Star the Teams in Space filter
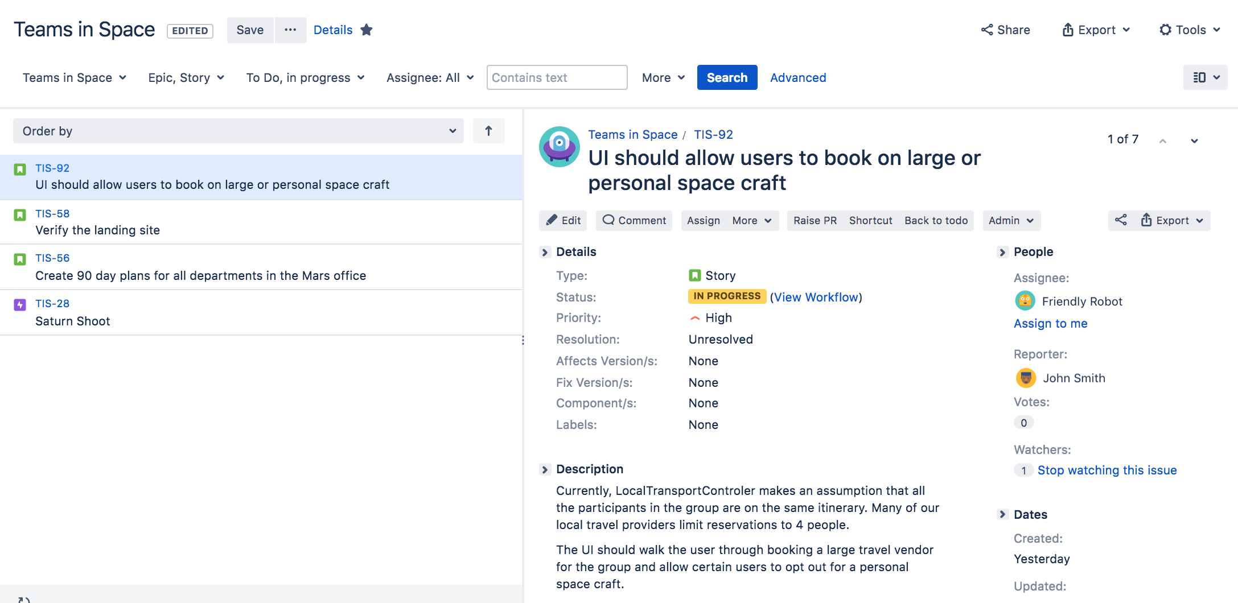Image resolution: width=1238 pixels, height=603 pixels. 367,30
